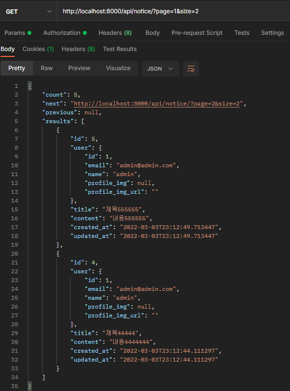Switch to the response Cookies (1) tab

tap(38, 49)
